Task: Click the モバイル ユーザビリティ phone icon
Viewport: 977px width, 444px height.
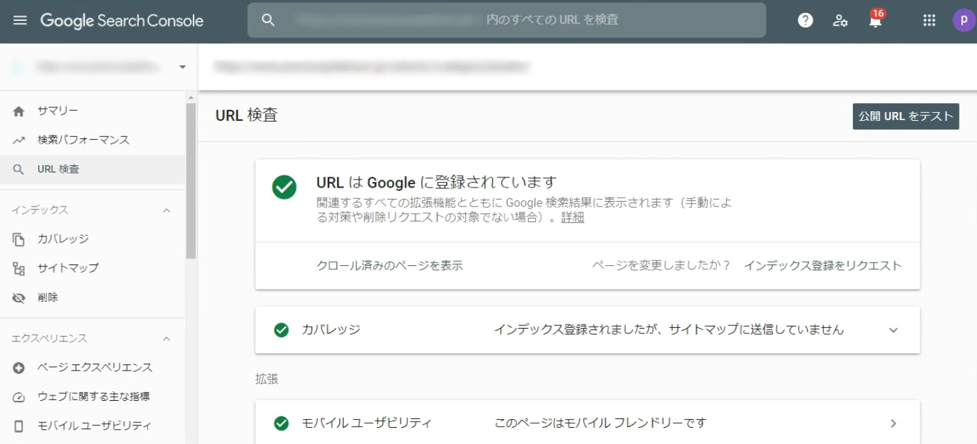Action: (19, 426)
